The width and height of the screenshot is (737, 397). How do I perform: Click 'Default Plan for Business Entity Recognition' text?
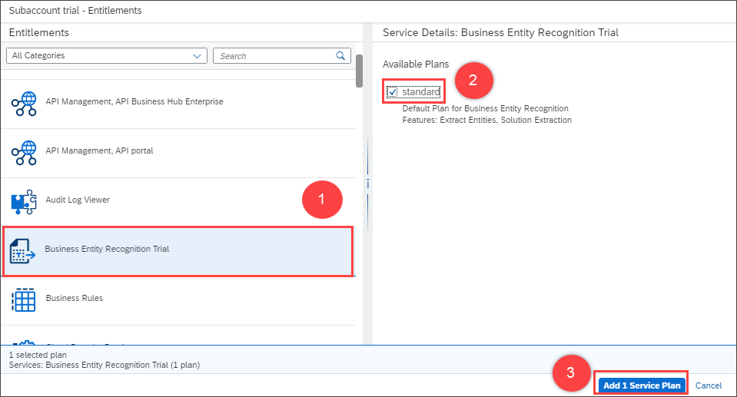click(485, 108)
